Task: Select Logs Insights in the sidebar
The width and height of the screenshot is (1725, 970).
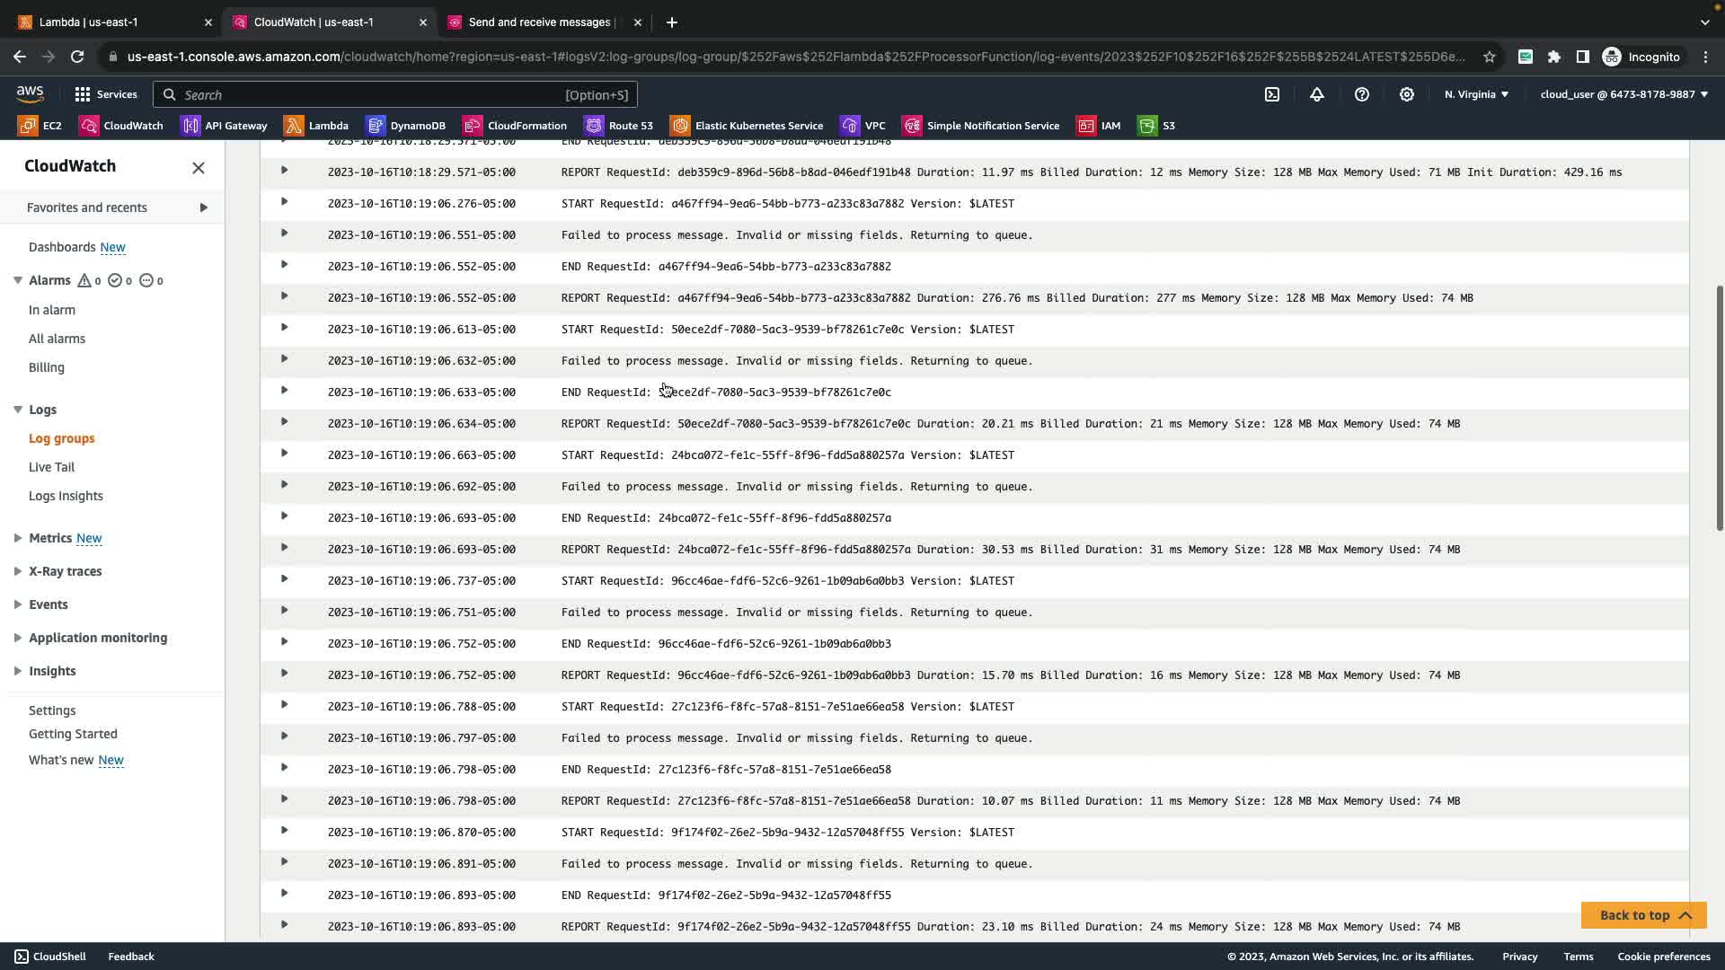Action: coord(66,496)
